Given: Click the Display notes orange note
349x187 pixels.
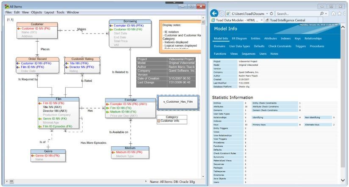Looking at the screenshot, I should click(x=180, y=36).
